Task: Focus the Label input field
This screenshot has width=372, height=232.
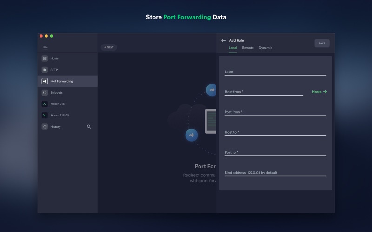Action: [x=275, y=72]
